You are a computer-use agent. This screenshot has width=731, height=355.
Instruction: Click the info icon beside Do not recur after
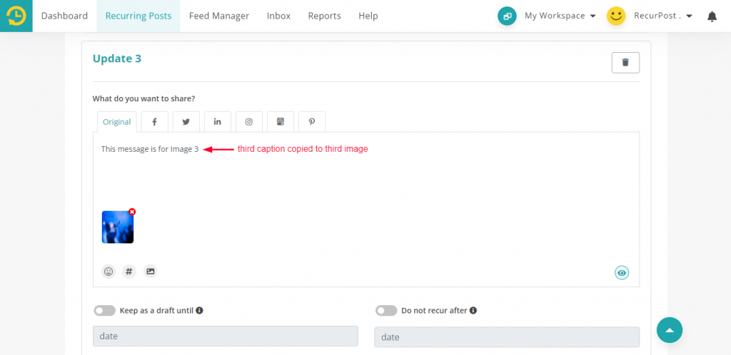tap(473, 311)
